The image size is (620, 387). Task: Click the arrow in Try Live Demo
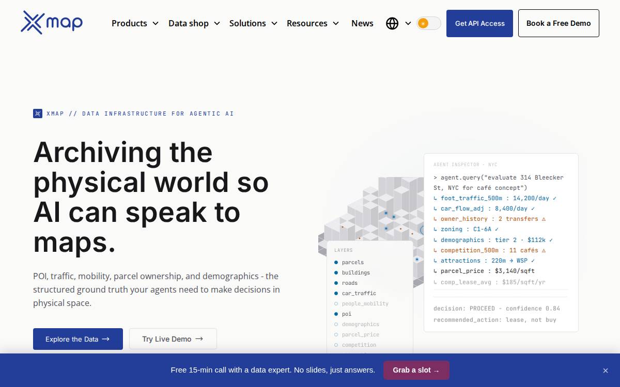199,339
